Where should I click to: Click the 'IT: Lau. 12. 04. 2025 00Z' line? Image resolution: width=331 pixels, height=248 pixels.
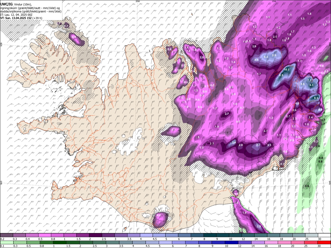click(x=16, y=15)
